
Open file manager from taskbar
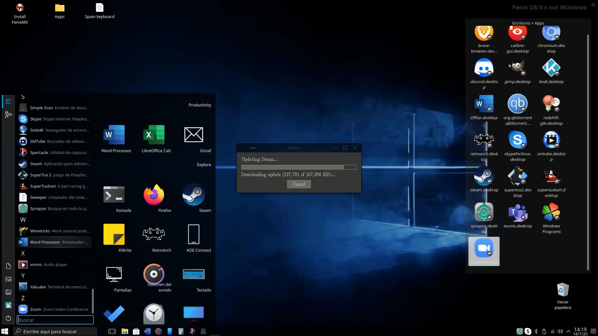tap(125, 331)
